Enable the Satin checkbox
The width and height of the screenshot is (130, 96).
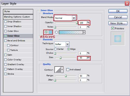5,55
